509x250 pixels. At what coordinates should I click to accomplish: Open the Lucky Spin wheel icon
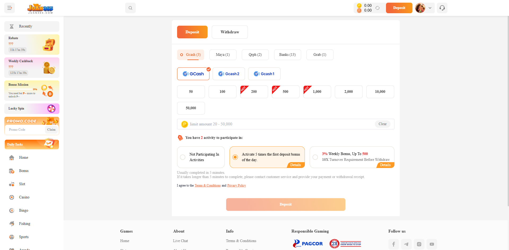tap(51, 108)
